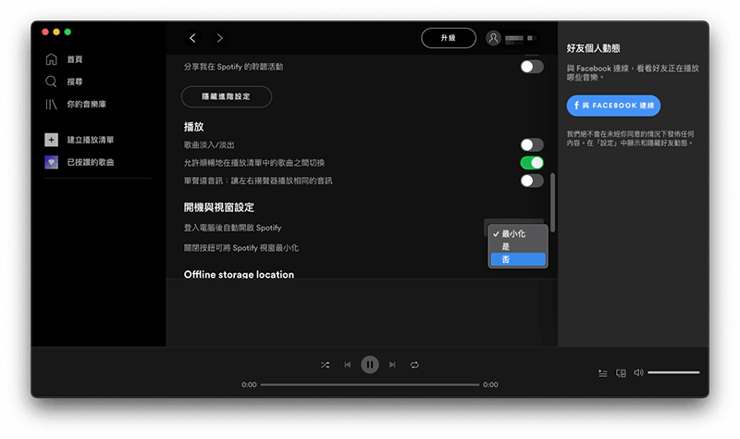Image resolution: width=740 pixels, height=439 pixels.
Task: Connect with Facebook button
Action: click(x=613, y=106)
